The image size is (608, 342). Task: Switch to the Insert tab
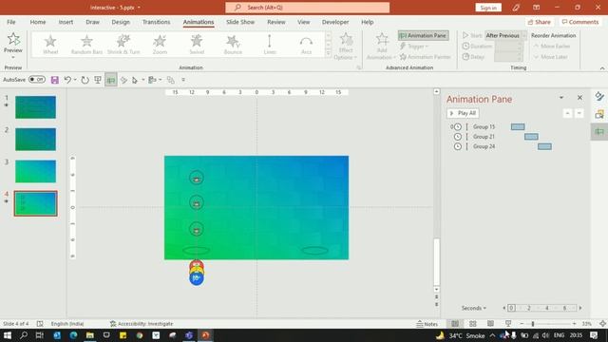pyautogui.click(x=66, y=22)
